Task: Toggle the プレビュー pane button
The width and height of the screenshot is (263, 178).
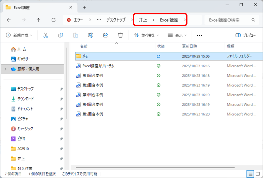Action: click(246, 35)
